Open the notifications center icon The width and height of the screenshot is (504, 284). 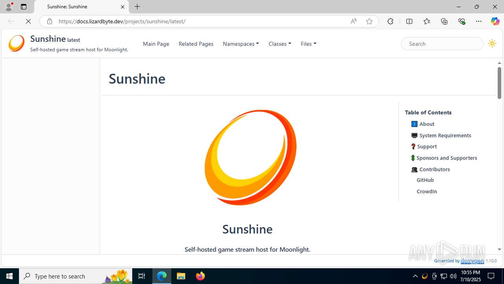click(491, 276)
